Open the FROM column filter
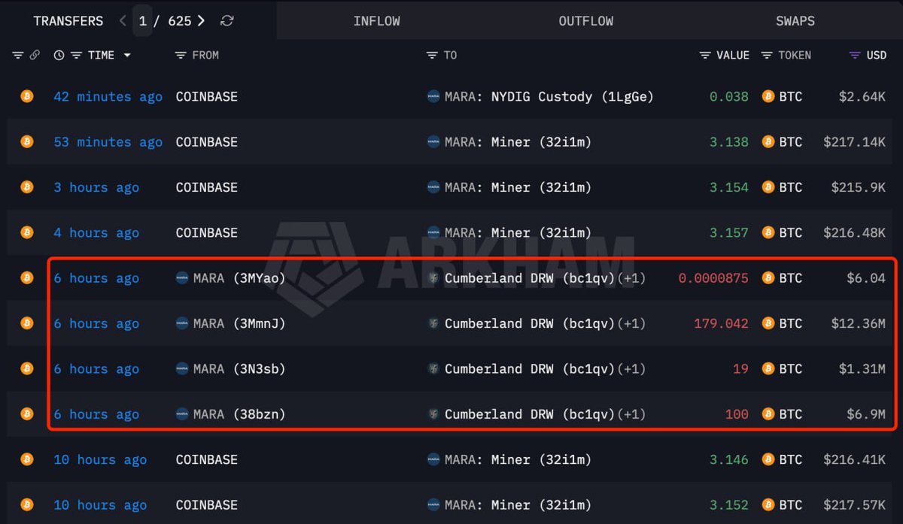903x524 pixels. pos(180,56)
